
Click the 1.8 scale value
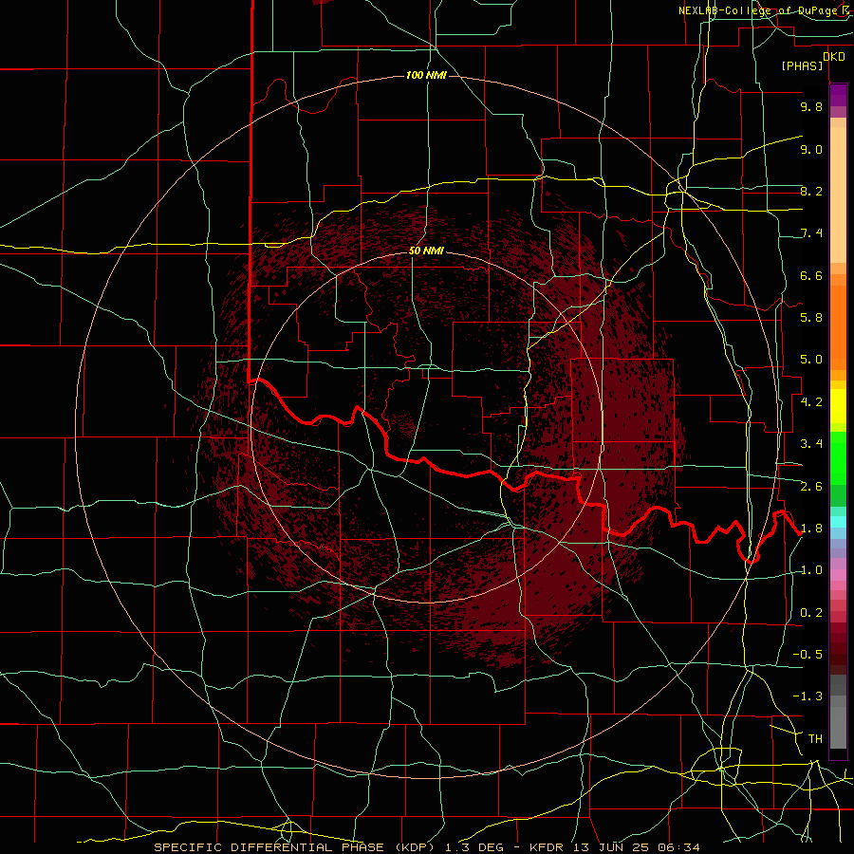(811, 528)
